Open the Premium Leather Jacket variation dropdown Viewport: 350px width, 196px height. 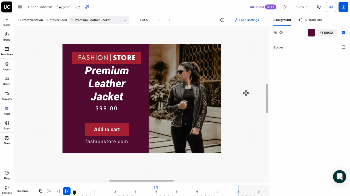99,20
